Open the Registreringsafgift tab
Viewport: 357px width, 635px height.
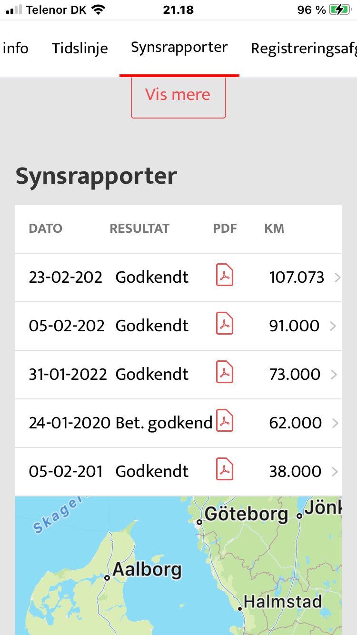(304, 48)
